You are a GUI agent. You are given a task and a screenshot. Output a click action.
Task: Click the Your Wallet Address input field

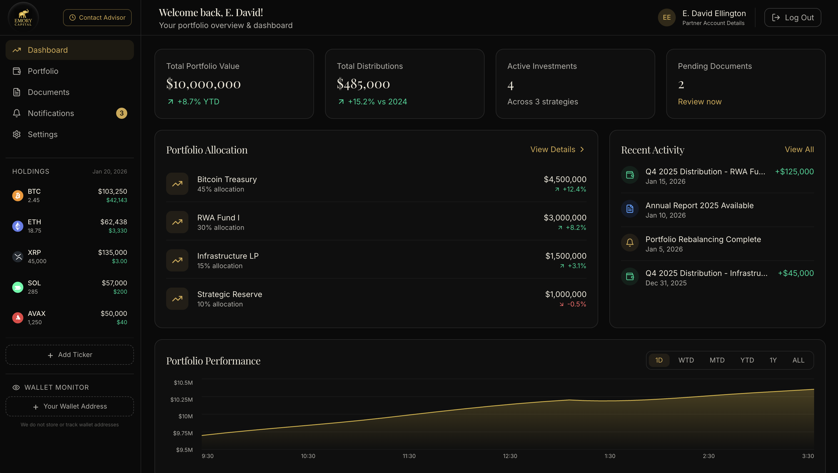click(x=70, y=406)
